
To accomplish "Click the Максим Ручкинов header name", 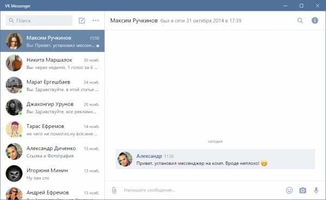I will point(134,21).
